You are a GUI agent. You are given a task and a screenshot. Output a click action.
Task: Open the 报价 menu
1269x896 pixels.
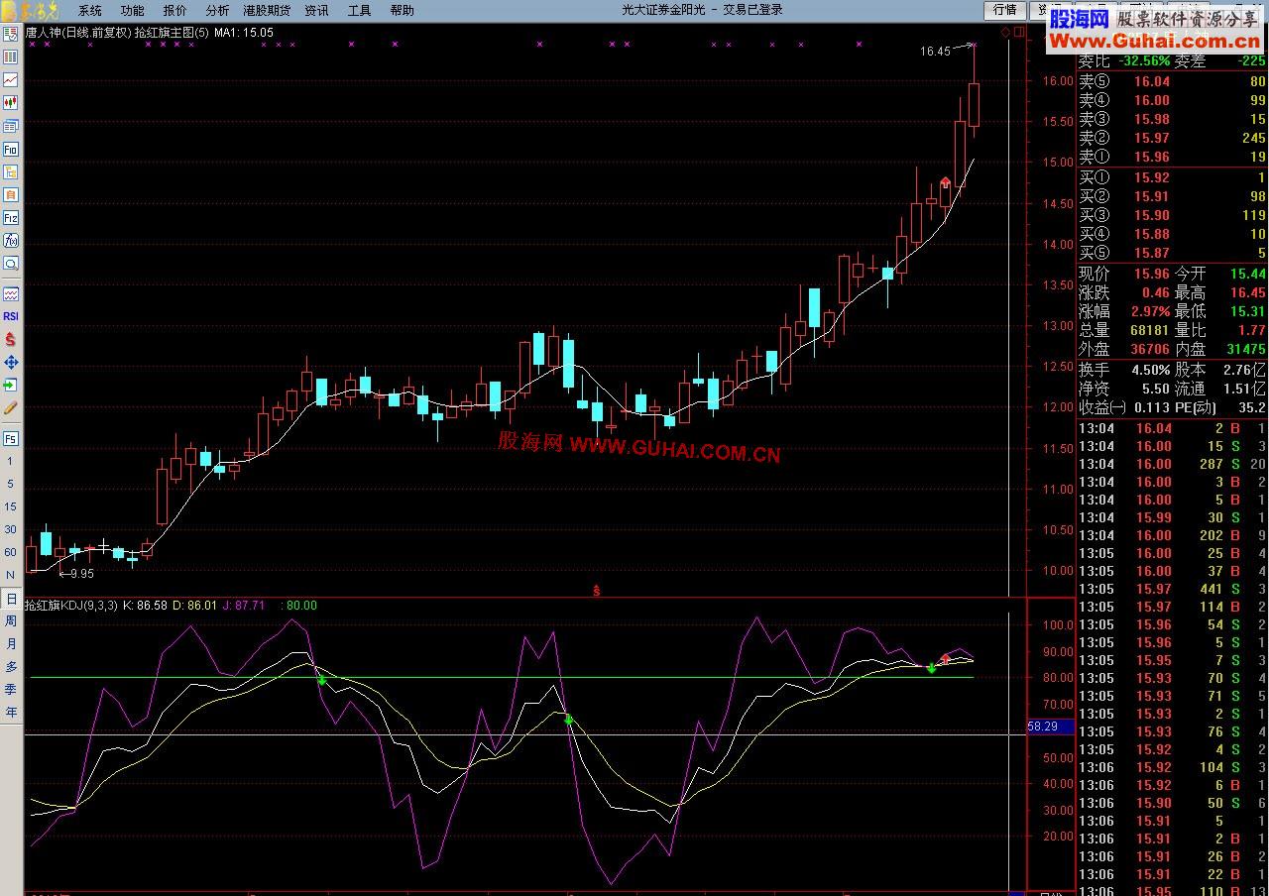pyautogui.click(x=174, y=10)
